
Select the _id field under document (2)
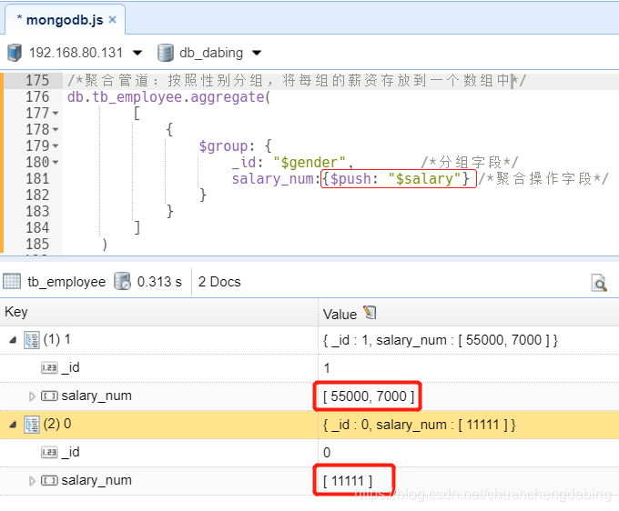[x=71, y=452]
